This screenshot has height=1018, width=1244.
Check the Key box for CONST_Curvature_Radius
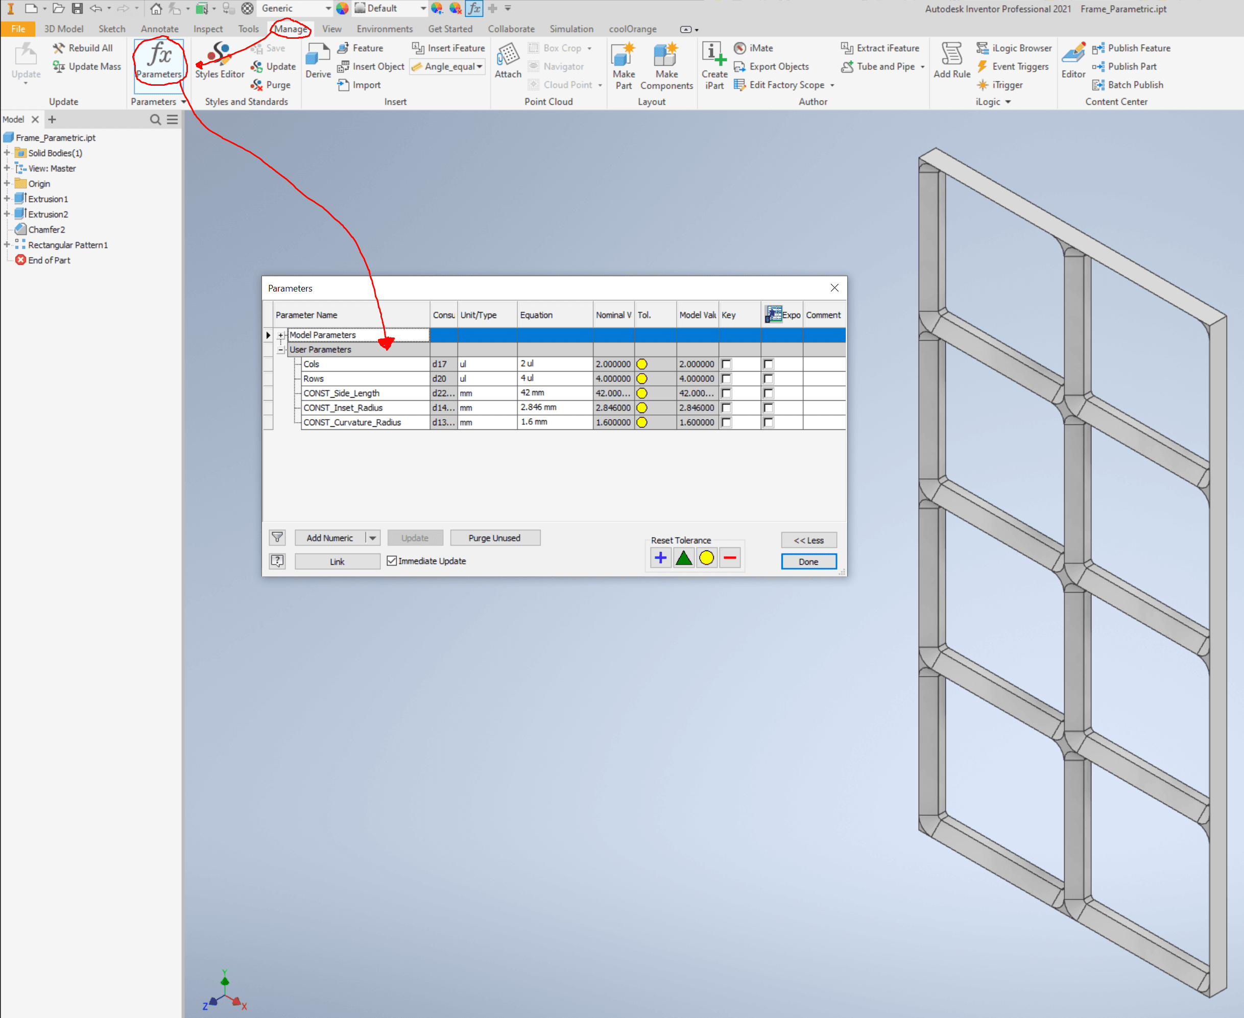(726, 423)
